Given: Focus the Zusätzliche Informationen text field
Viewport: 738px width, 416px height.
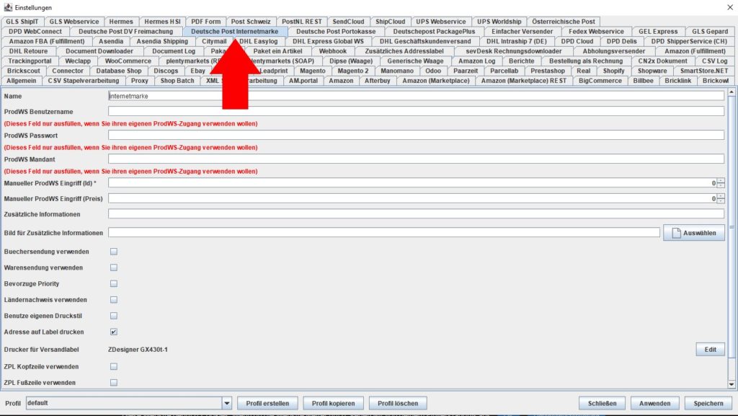Looking at the screenshot, I should click(416, 214).
